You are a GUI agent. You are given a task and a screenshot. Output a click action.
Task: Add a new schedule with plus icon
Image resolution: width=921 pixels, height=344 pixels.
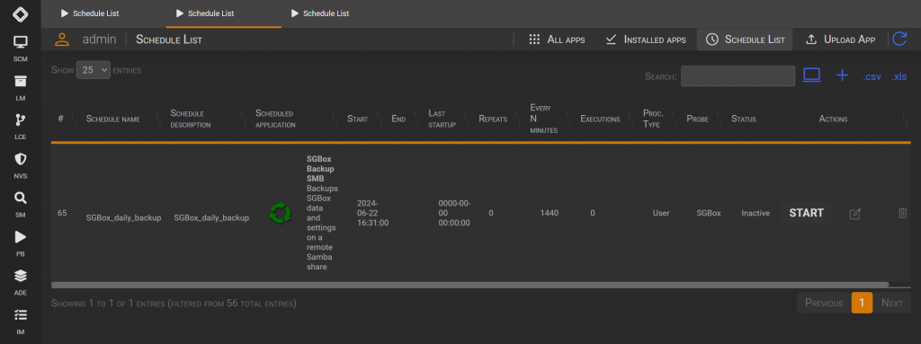(842, 75)
